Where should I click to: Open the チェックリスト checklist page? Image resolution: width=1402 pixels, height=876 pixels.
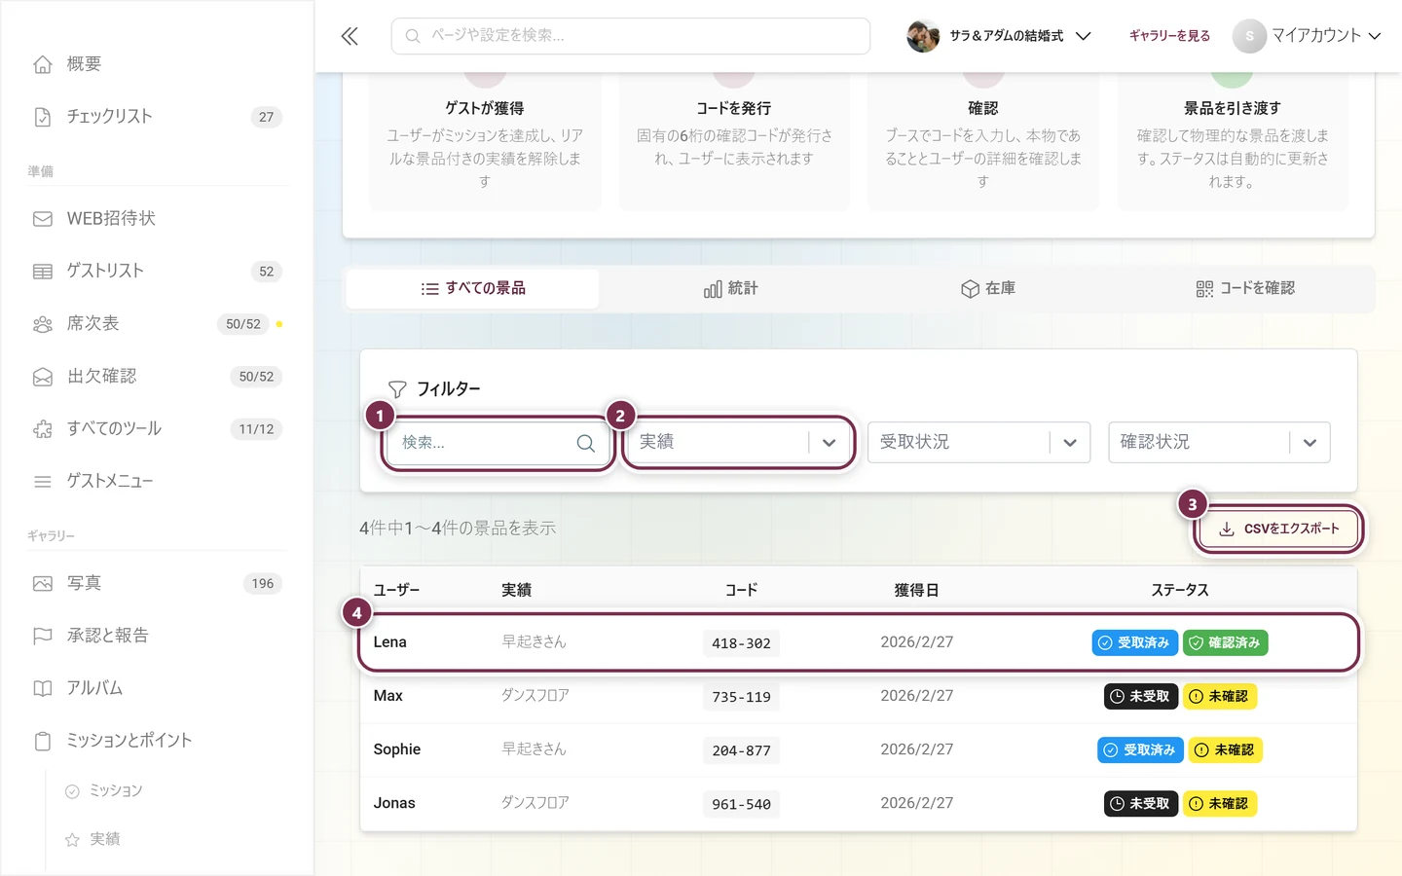tap(157, 117)
